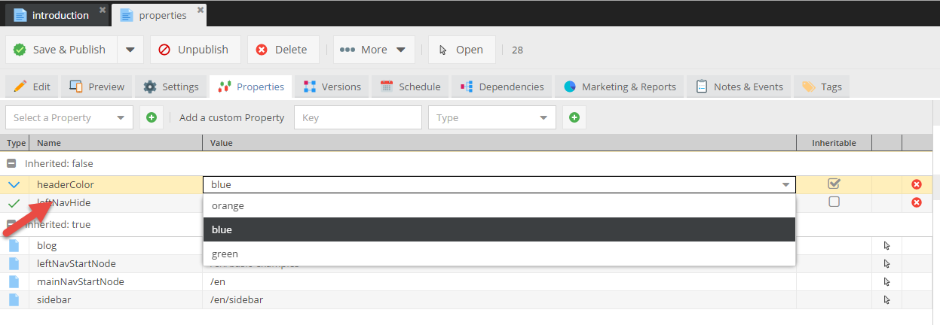Viewport: 940px width, 325px height.
Task: Open the 'Select a Property' dropdown
Action: point(69,117)
